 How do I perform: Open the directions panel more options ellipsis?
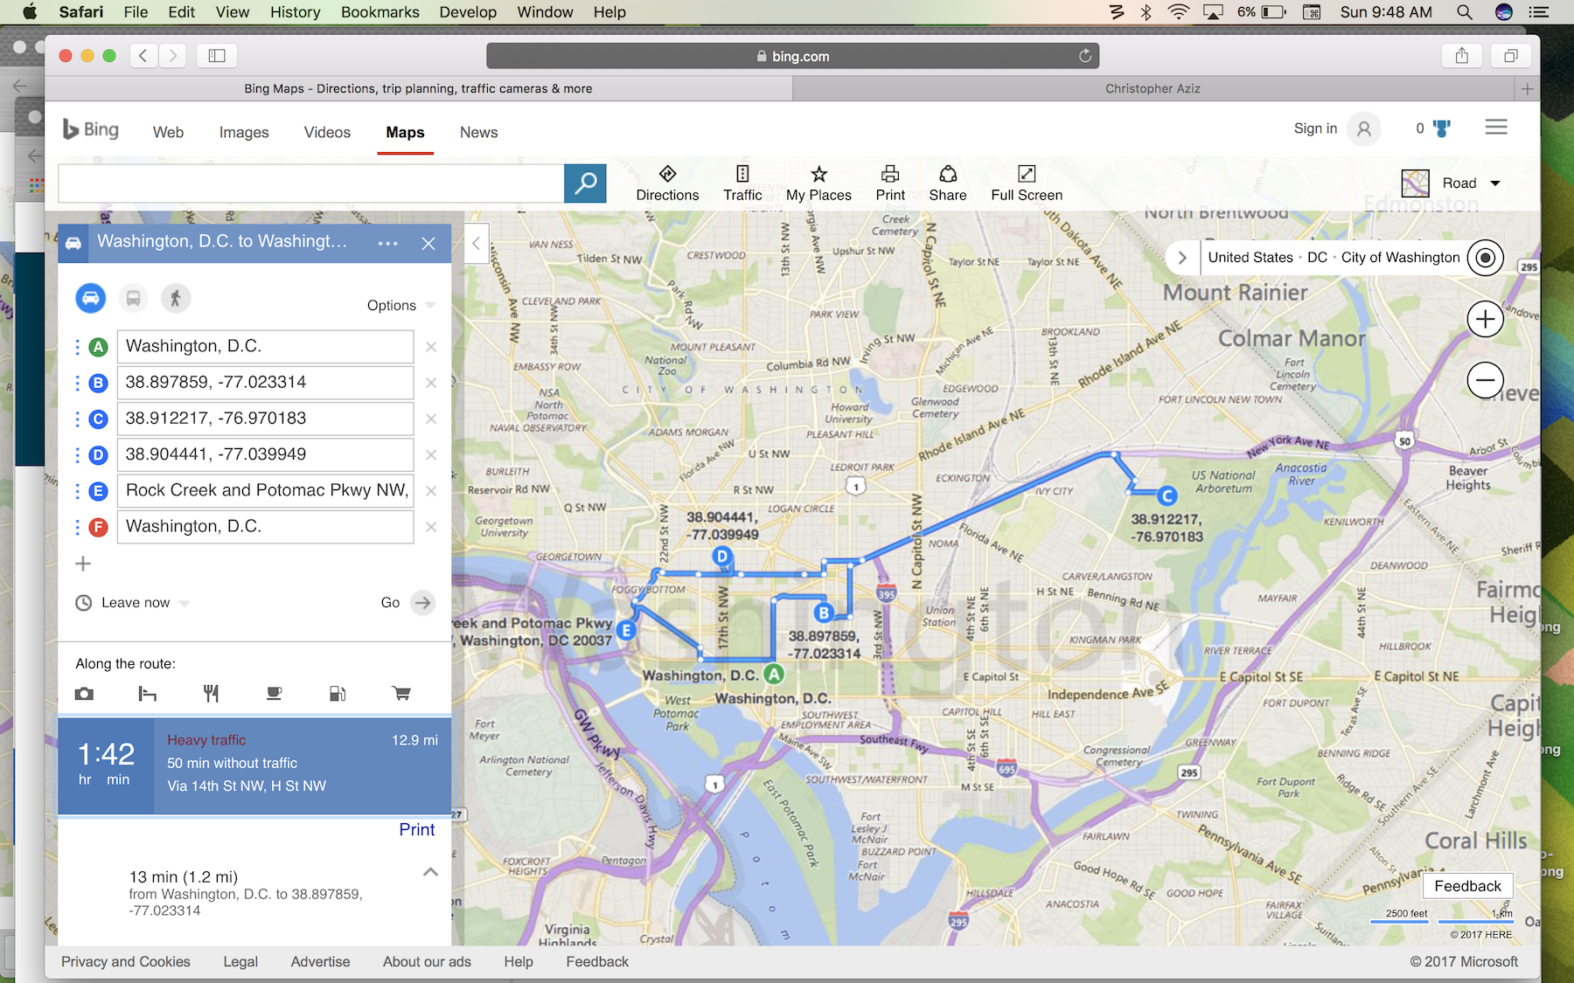click(388, 244)
